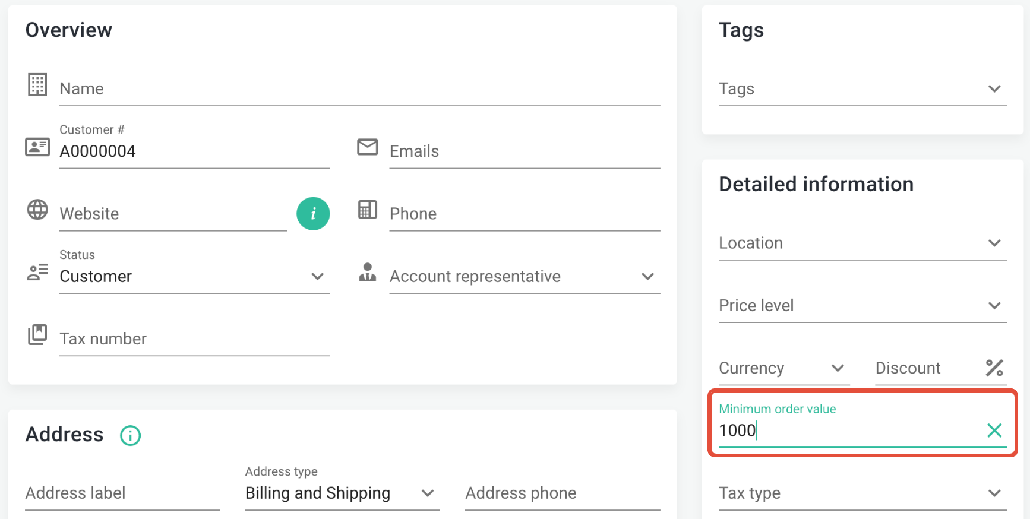Open the Address type dropdown
The height and width of the screenshot is (519, 1030).
click(342, 493)
